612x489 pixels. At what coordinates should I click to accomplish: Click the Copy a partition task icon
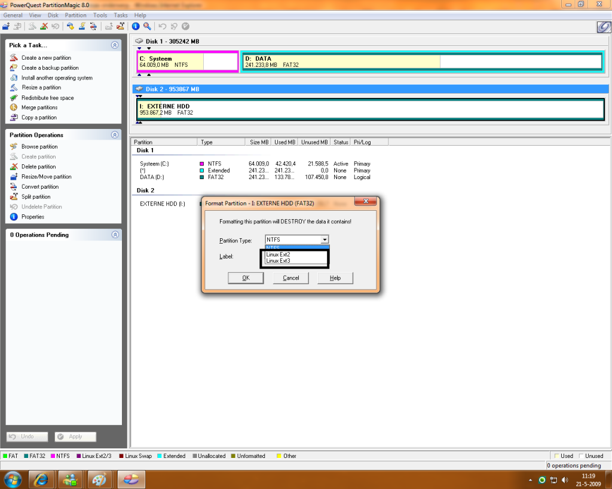tap(14, 118)
